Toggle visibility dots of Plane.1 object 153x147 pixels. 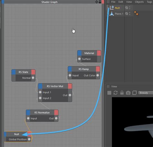130,14
